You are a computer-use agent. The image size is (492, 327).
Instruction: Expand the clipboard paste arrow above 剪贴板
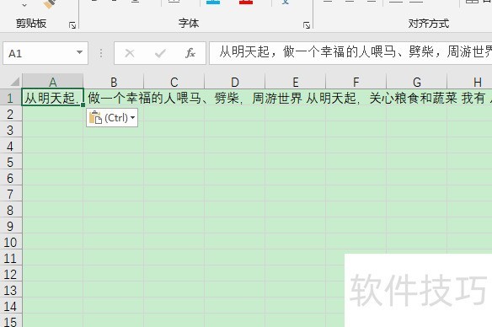24,5
